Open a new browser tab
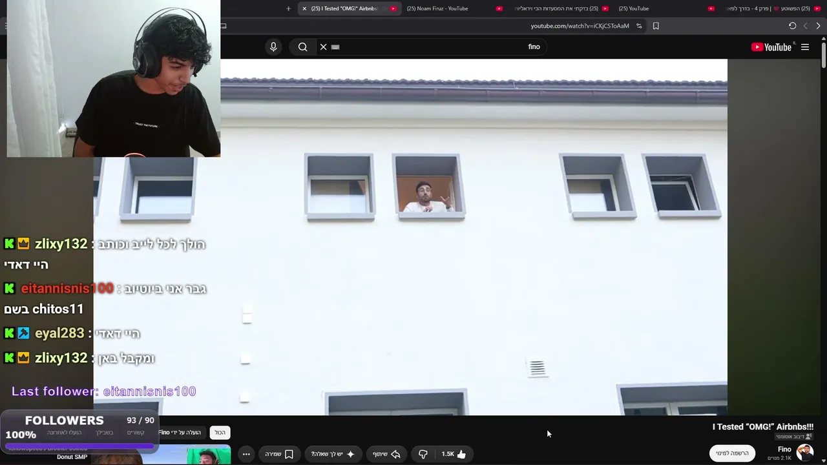 pyautogui.click(x=288, y=8)
